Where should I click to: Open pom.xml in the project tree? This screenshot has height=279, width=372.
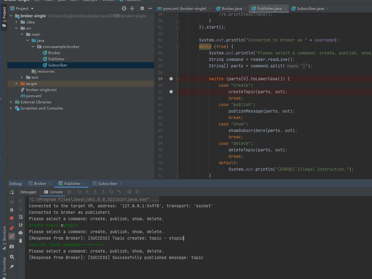point(33,96)
